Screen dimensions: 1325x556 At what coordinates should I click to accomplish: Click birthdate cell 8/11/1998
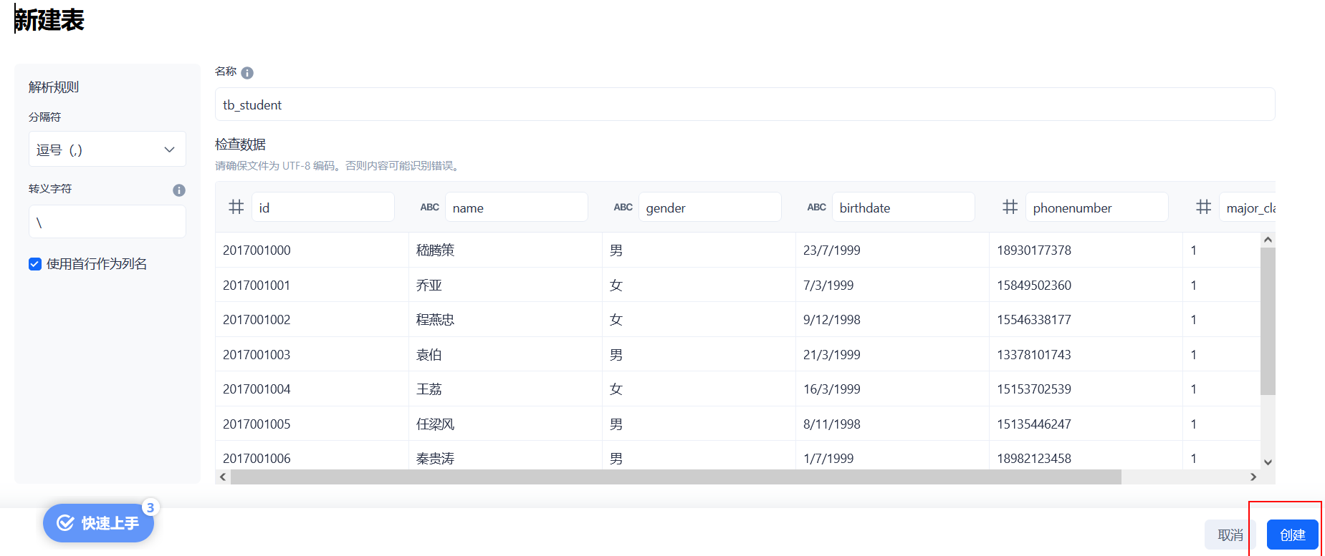892,424
